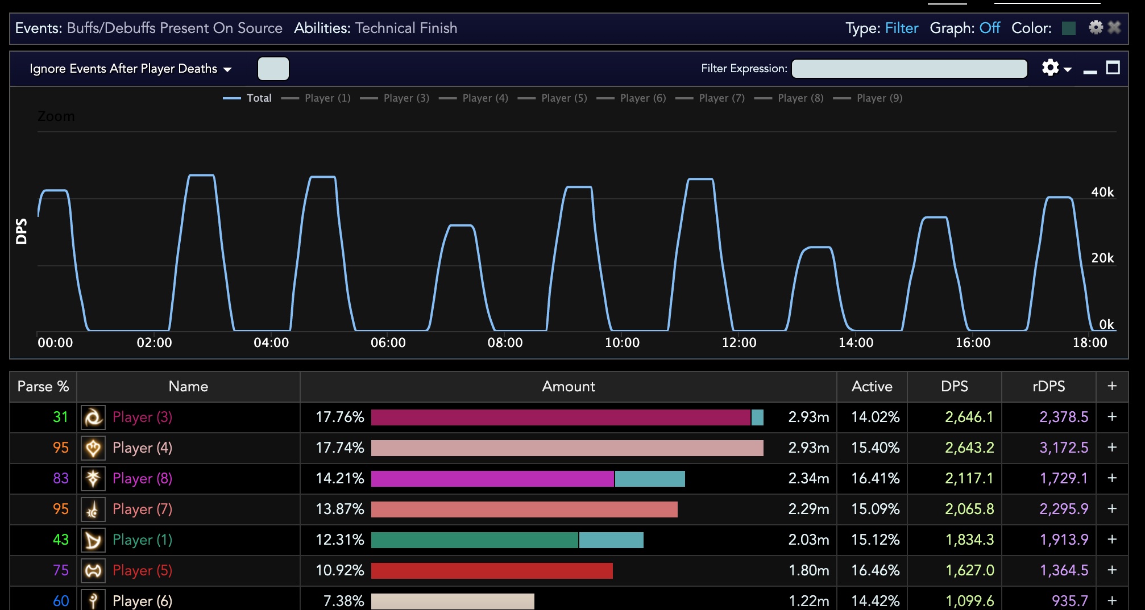The image size is (1145, 610).
Task: Click Player (7) class icon
Action: [93, 509]
